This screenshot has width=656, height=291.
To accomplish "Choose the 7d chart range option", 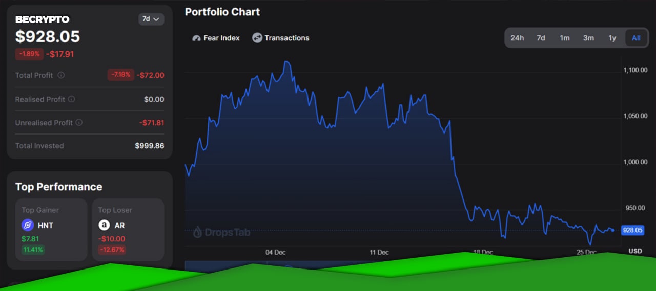I will 541,38.
